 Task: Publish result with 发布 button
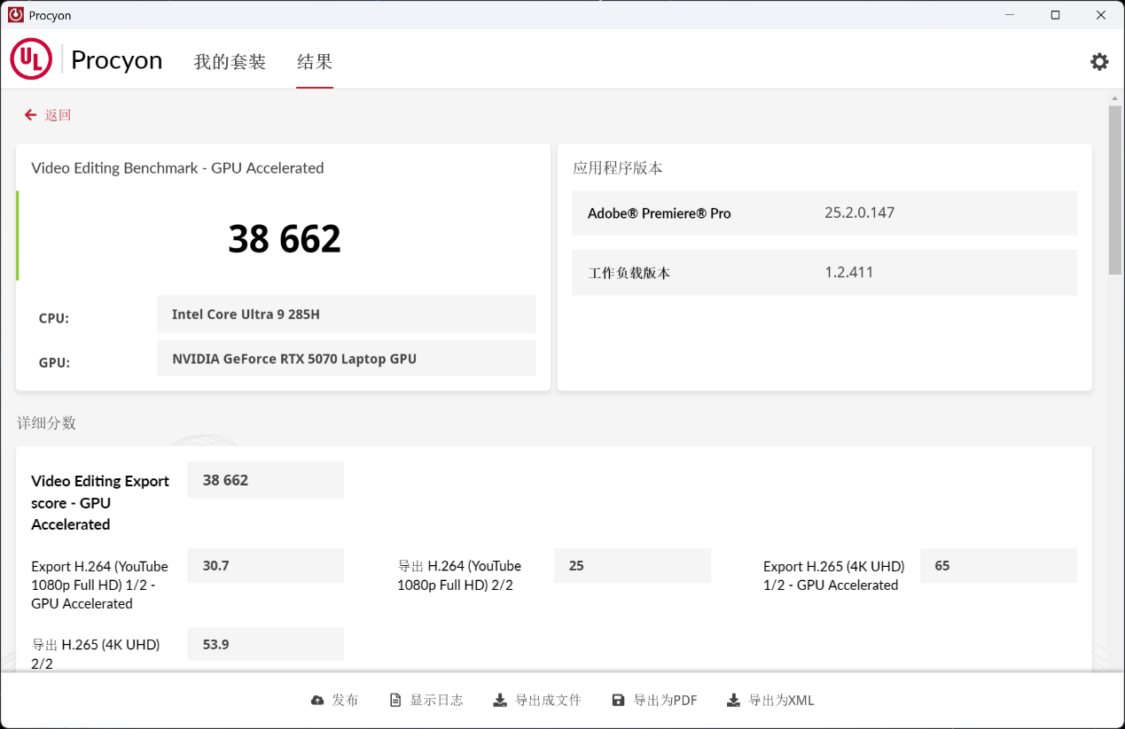[x=335, y=701]
